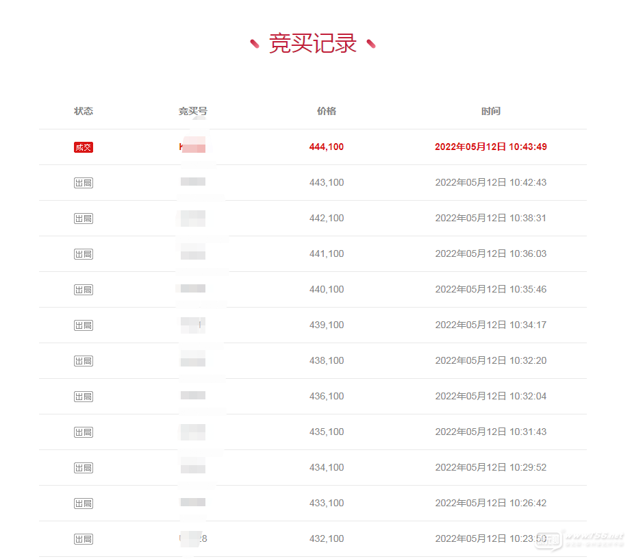Image resolution: width=632 pixels, height=559 pixels.
Task: Click the time 2022年05月12日 10:36:03
Action: point(491,253)
